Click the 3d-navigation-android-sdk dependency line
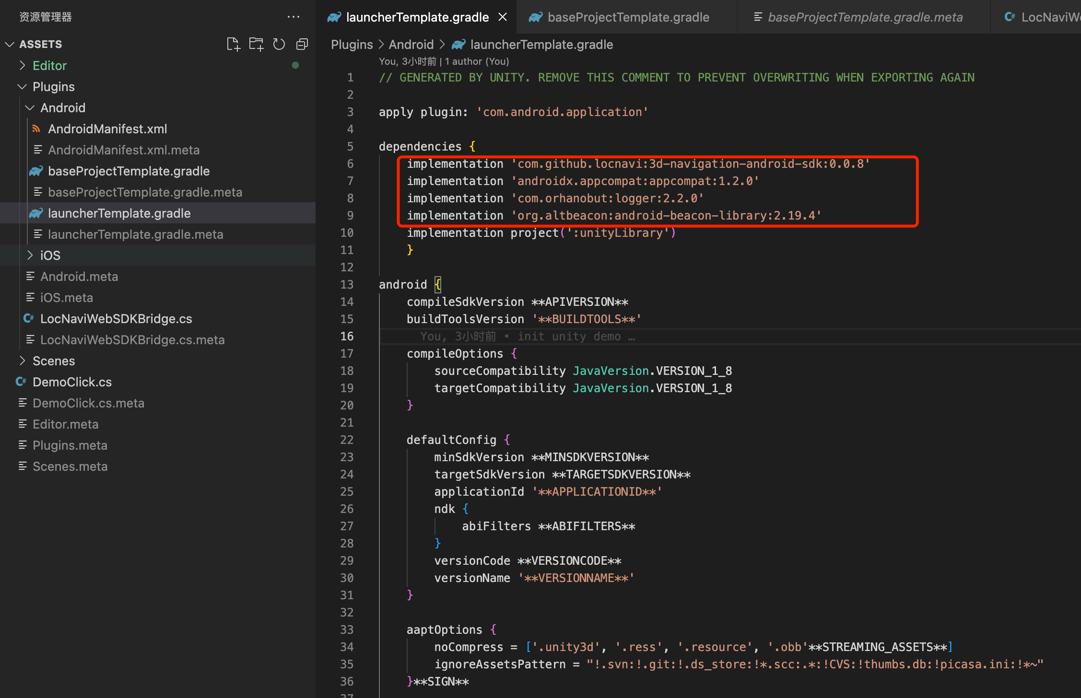1081x698 pixels. tap(638, 163)
